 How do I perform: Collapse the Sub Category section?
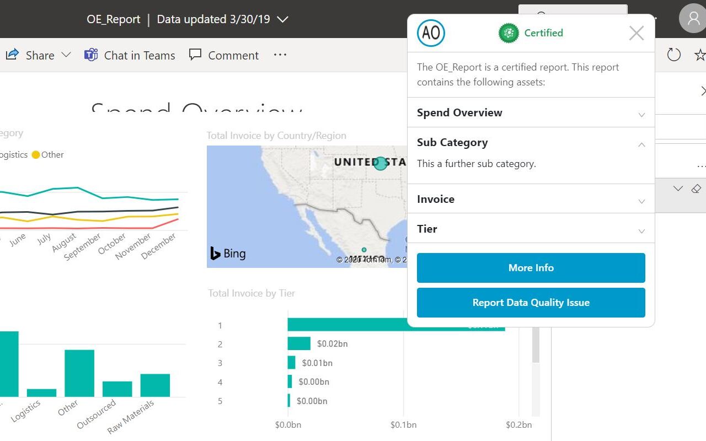coord(641,144)
